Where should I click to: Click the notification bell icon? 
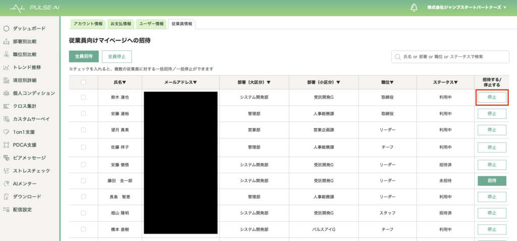click(414, 7)
